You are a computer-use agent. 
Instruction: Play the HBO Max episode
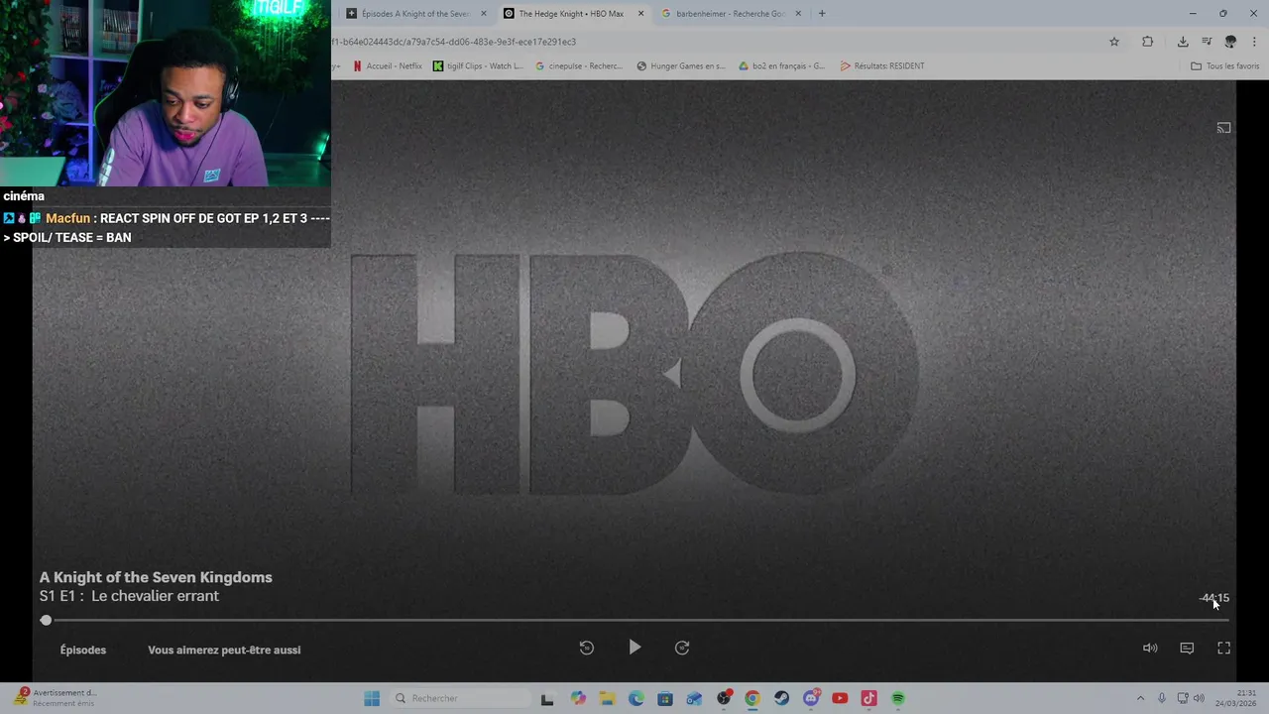634,648
